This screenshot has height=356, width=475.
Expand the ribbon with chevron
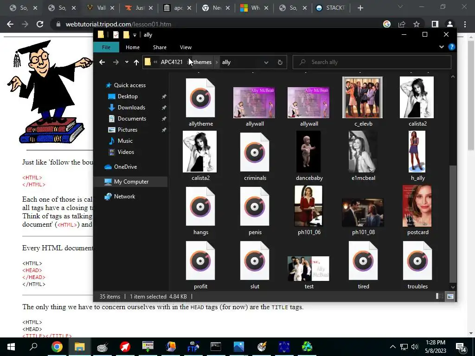(x=442, y=47)
